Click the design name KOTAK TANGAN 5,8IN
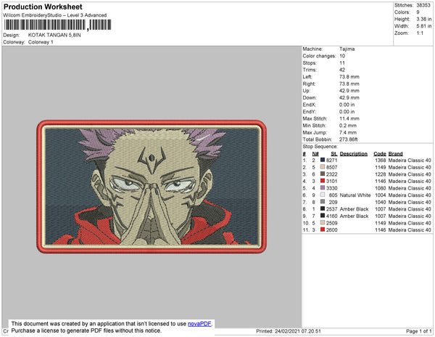Screen dimensions: 435x337 pyautogui.click(x=54, y=35)
